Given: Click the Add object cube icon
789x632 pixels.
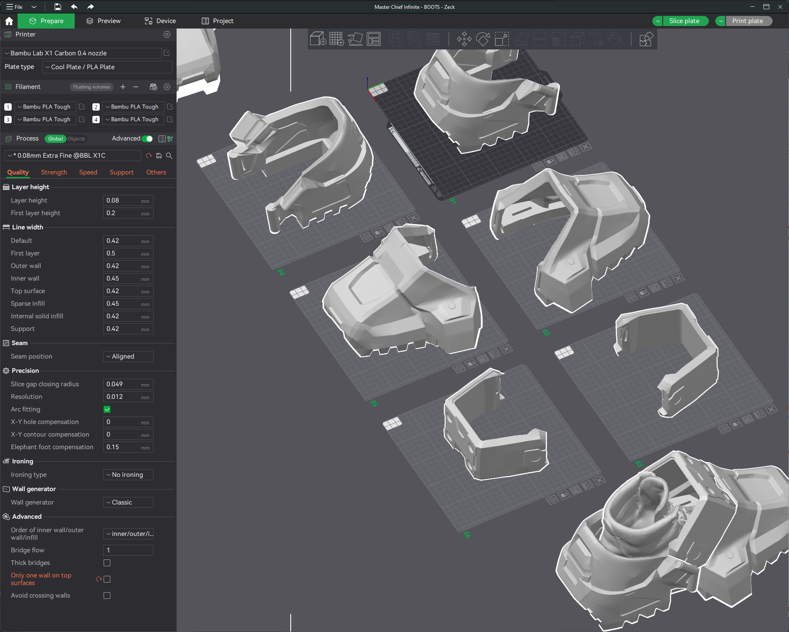Looking at the screenshot, I should (x=318, y=39).
